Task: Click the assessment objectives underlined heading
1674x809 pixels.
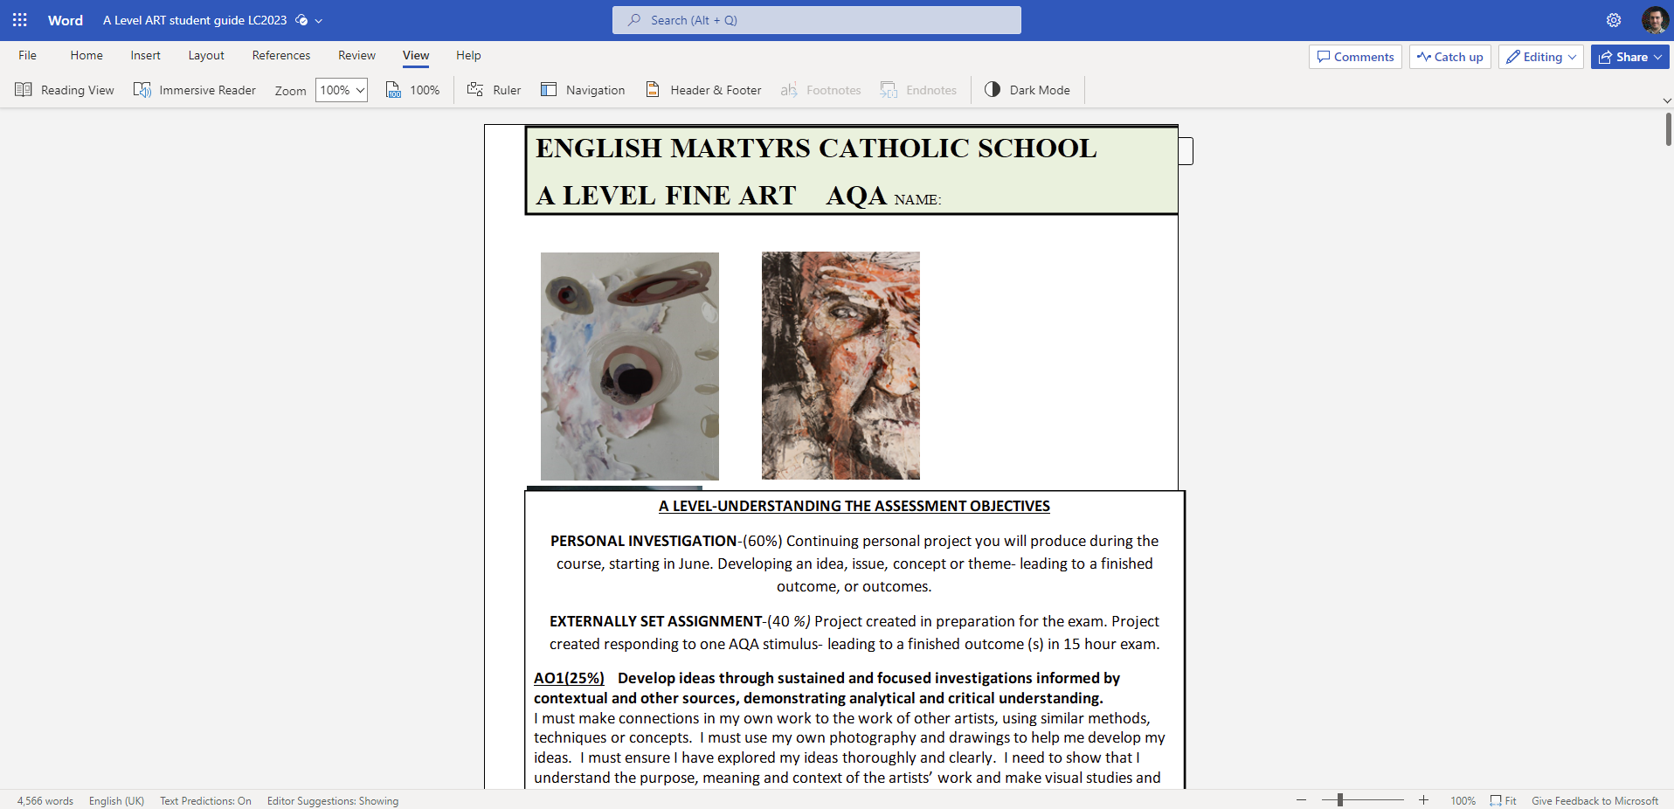Action: (x=854, y=506)
